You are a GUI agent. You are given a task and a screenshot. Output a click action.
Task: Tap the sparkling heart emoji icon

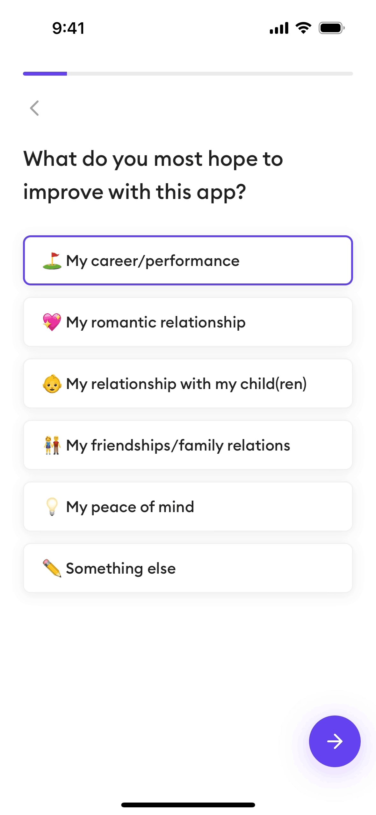[x=52, y=322]
